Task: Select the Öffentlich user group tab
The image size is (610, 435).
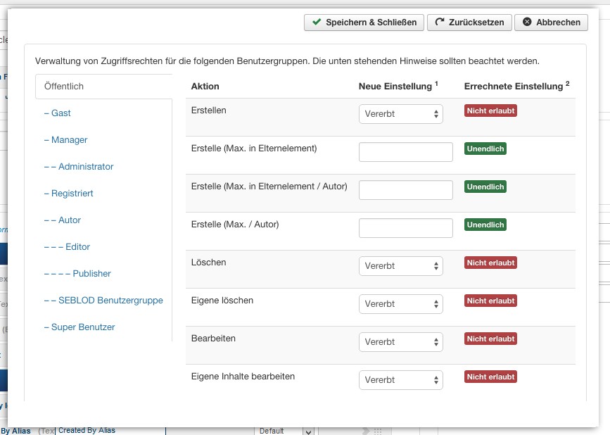Action: 103,87
